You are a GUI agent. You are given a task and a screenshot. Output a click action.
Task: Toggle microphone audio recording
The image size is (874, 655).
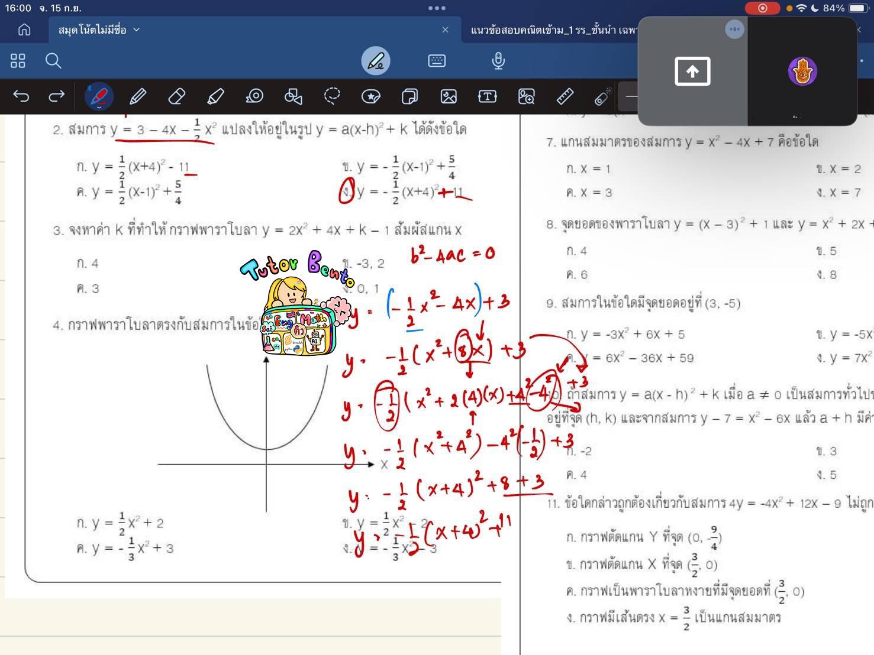tap(498, 61)
